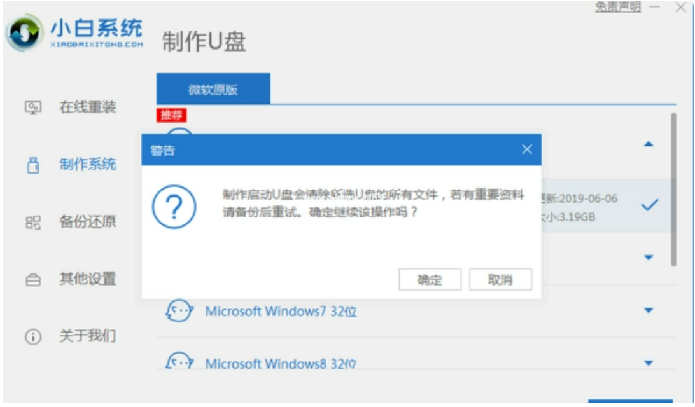The width and height of the screenshot is (695, 407).
Task: Select the 制作系统 USB drive icon
Action: coord(33,165)
